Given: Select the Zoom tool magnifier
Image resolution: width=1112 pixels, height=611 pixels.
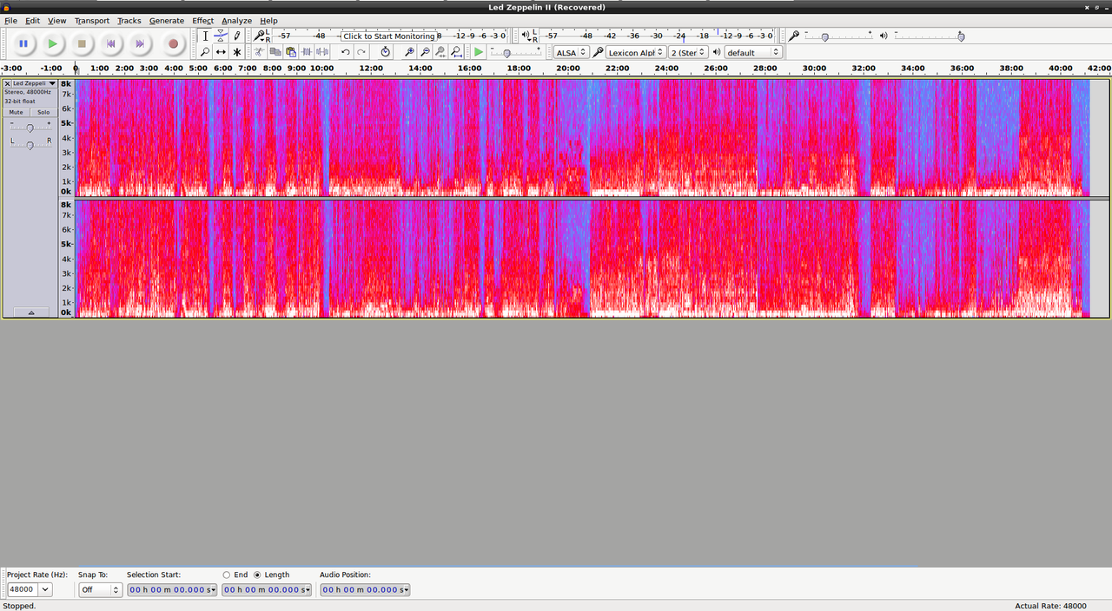Looking at the screenshot, I should pyautogui.click(x=205, y=52).
